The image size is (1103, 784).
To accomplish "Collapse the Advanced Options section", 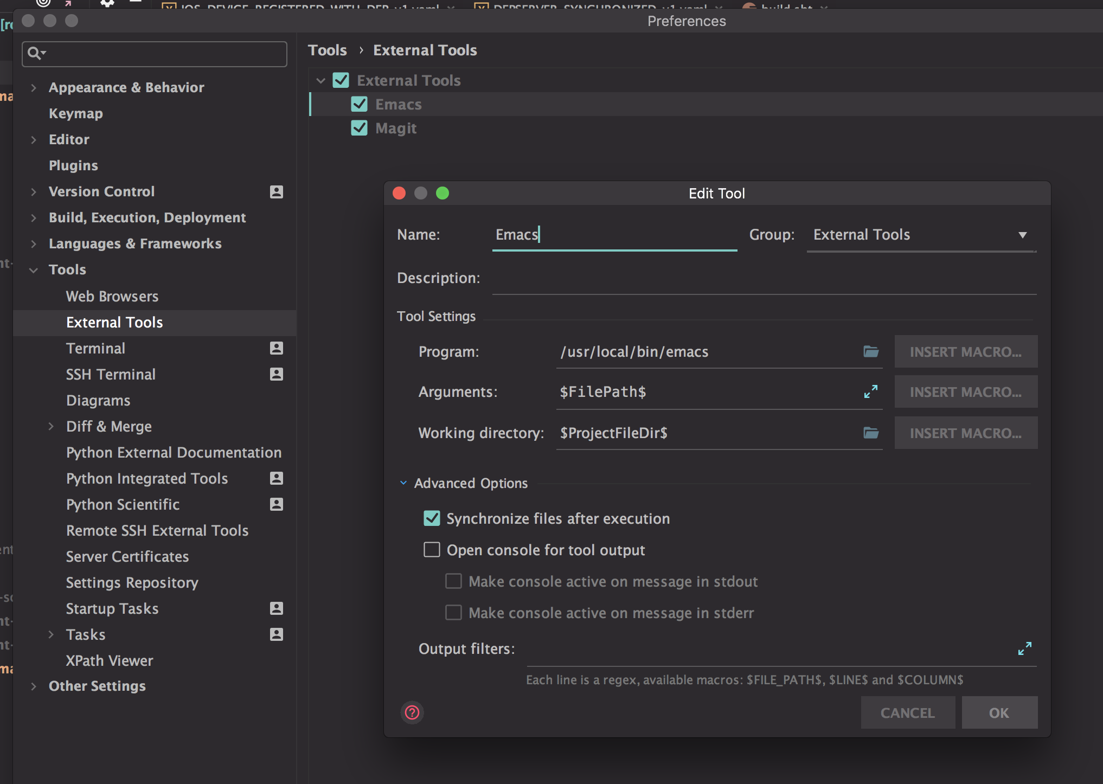I will (403, 483).
